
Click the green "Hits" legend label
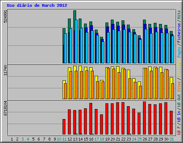179,15
